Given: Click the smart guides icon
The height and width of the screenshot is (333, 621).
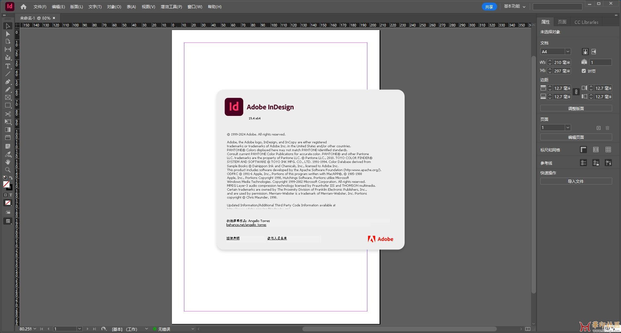Looking at the screenshot, I should pos(608,163).
